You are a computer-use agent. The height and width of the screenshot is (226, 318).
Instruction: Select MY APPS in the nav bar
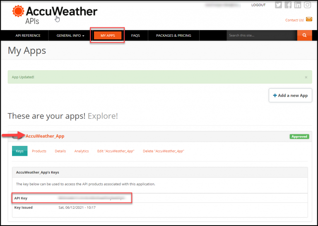(108, 36)
